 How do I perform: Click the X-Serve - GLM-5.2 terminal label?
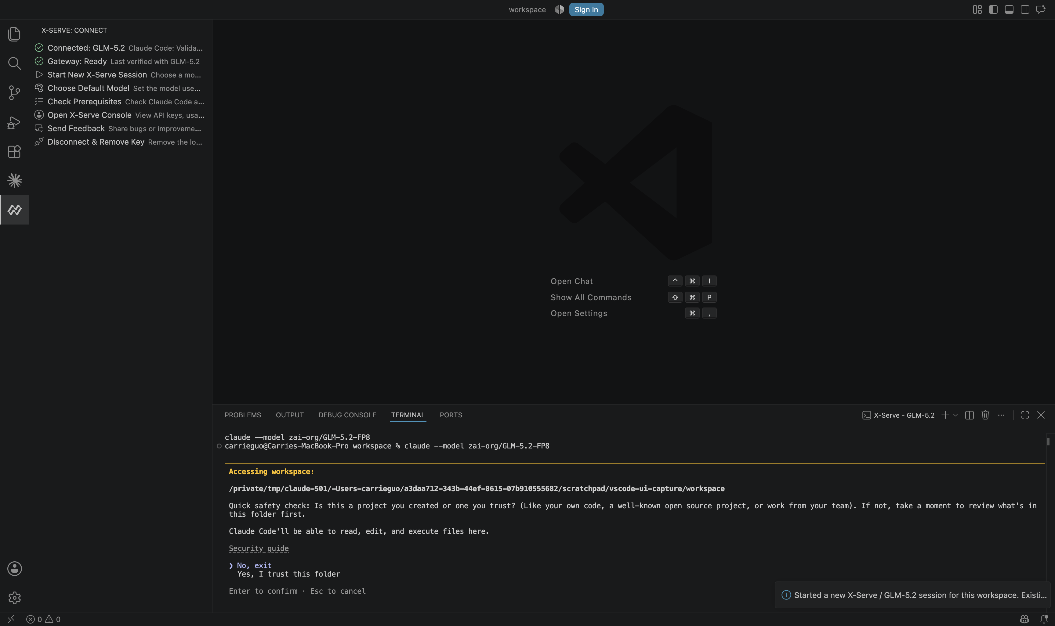coord(898,415)
